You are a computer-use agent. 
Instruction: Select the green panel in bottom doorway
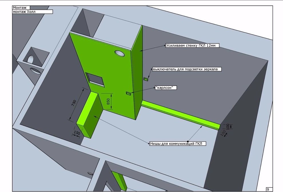click(x=120, y=180)
